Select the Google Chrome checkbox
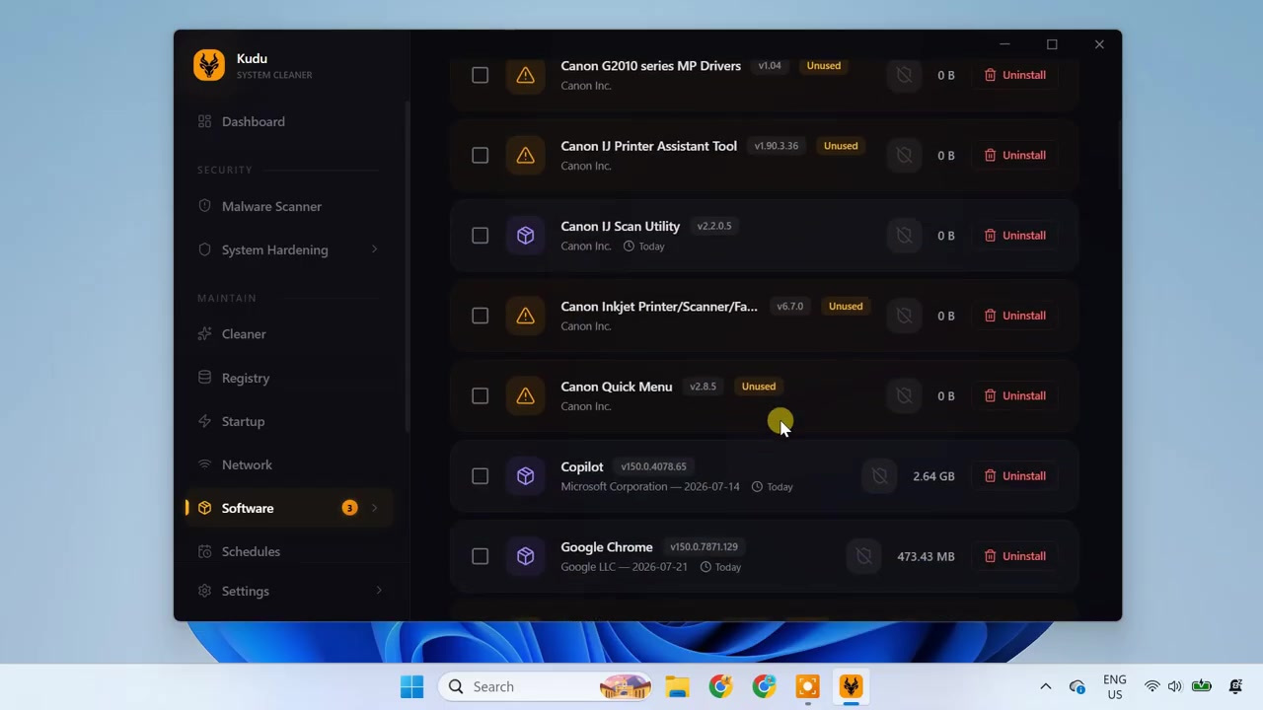The height and width of the screenshot is (710, 1263). pos(480,556)
